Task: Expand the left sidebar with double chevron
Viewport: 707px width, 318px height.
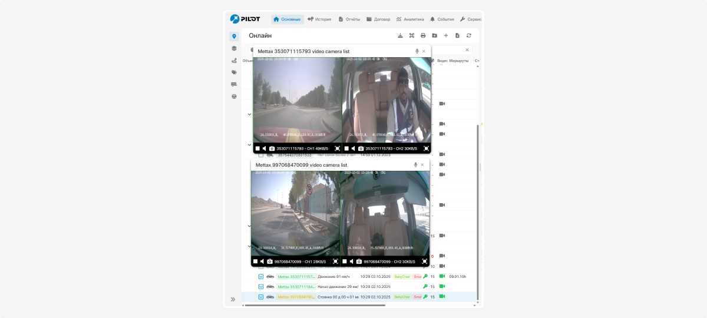Action: 233,299
